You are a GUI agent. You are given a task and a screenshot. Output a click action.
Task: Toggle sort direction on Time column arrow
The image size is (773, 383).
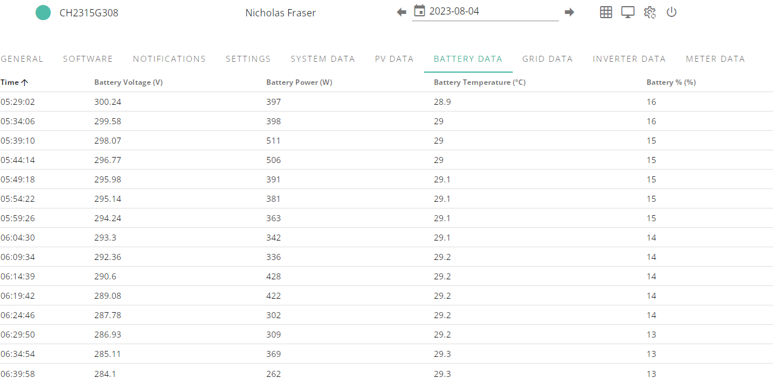point(24,82)
